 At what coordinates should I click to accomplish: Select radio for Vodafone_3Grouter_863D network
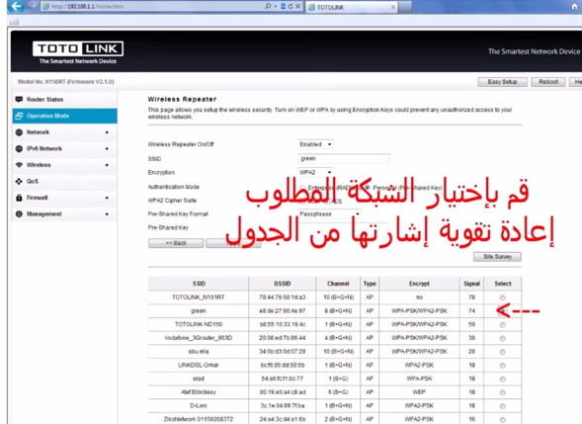click(503, 339)
